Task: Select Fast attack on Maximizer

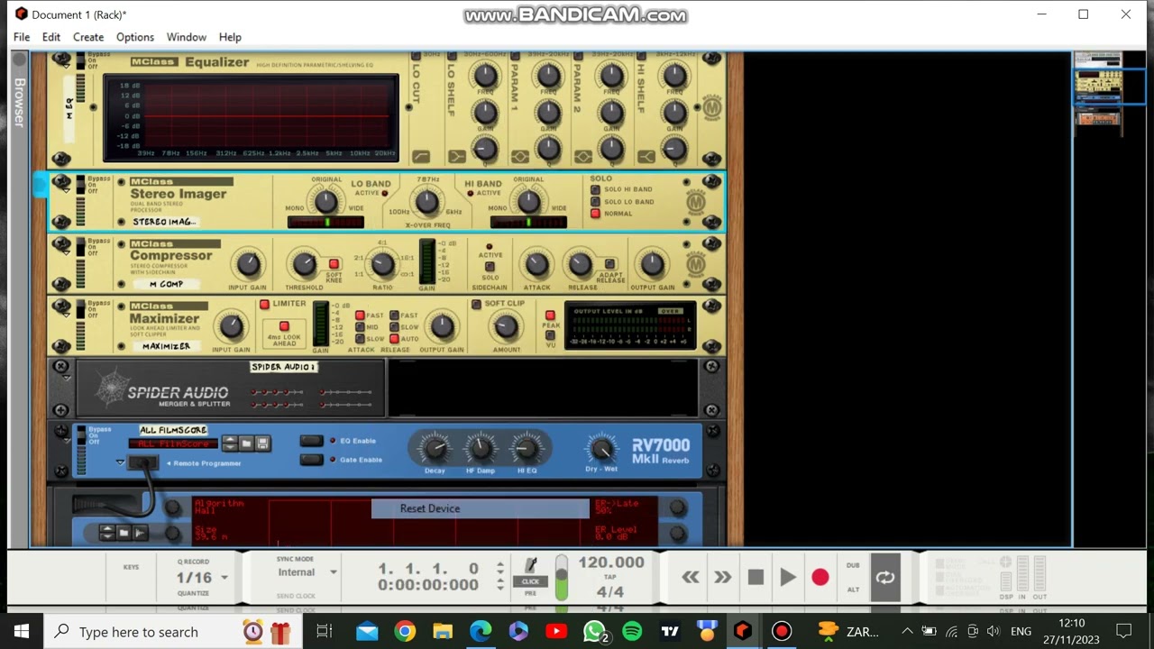Action: tap(360, 315)
